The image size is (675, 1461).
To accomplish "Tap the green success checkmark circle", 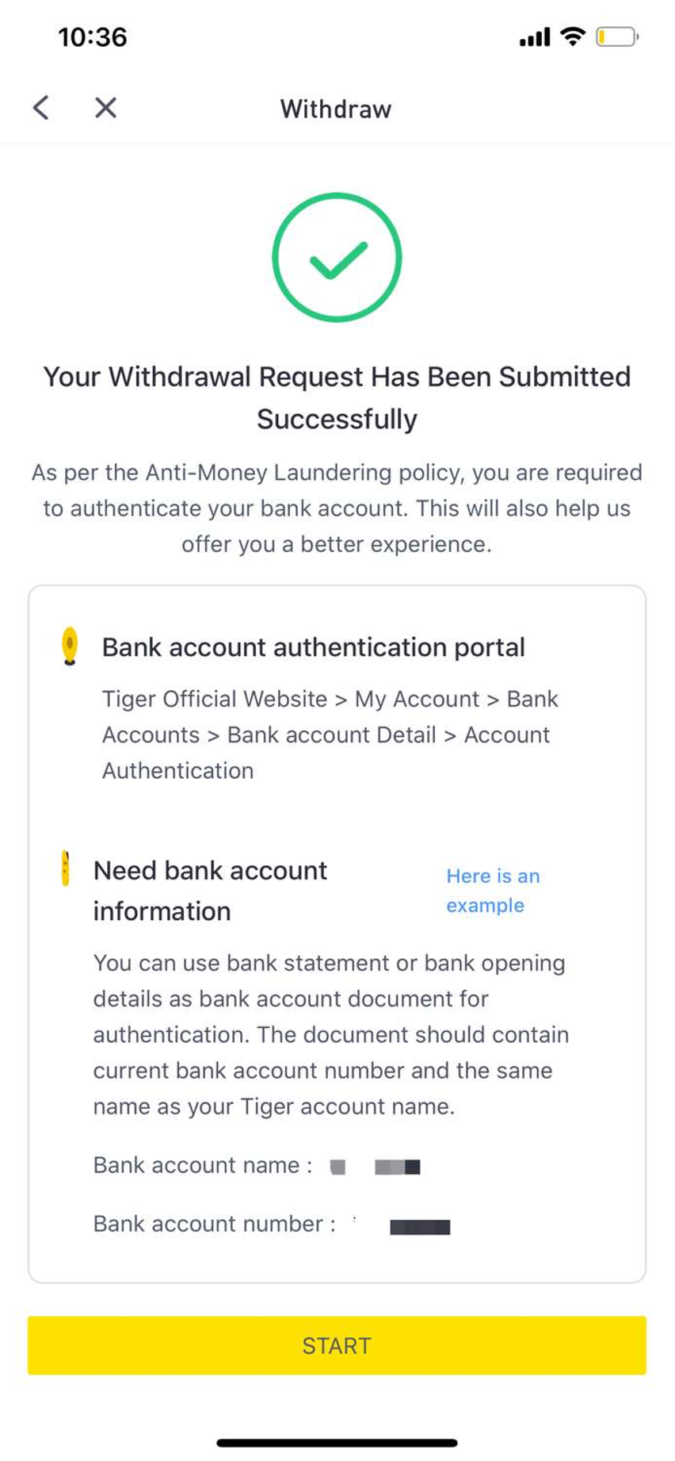I will click(337, 257).
